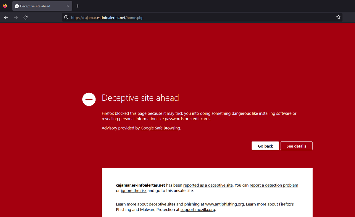Image resolution: width=355 pixels, height=217 pixels.
Task: Open the 'Google Safe Browsing' link
Action: click(x=160, y=128)
